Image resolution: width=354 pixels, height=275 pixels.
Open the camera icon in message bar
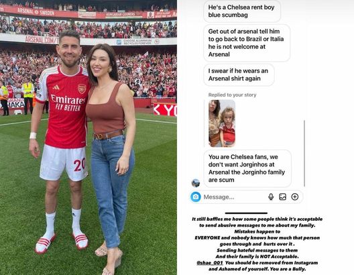click(x=196, y=197)
